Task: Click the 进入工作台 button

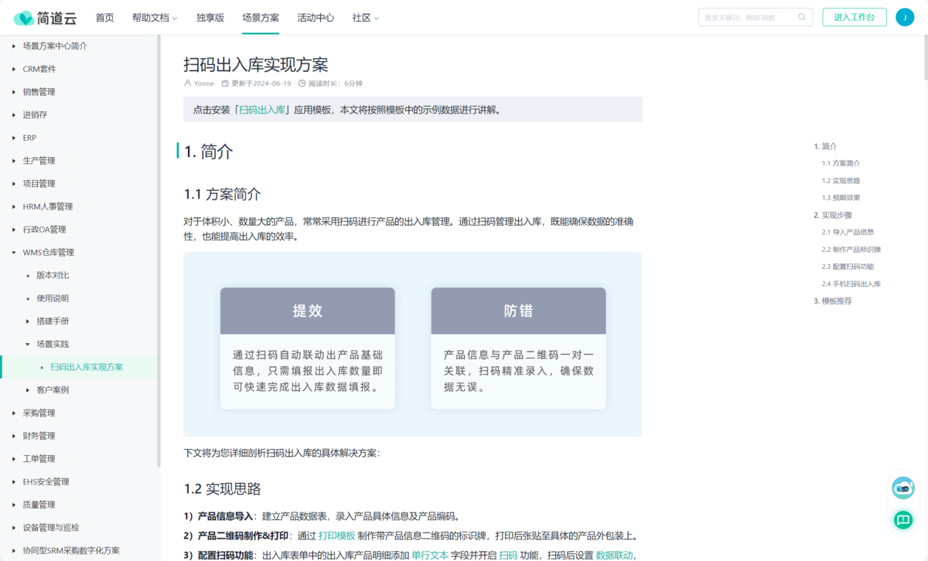Action: (854, 17)
